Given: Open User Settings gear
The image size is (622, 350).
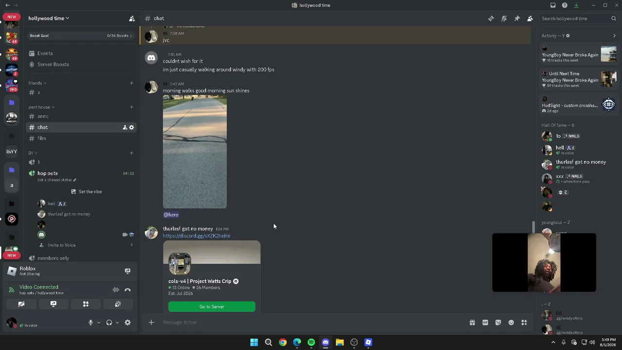Looking at the screenshot, I should [x=127, y=322].
